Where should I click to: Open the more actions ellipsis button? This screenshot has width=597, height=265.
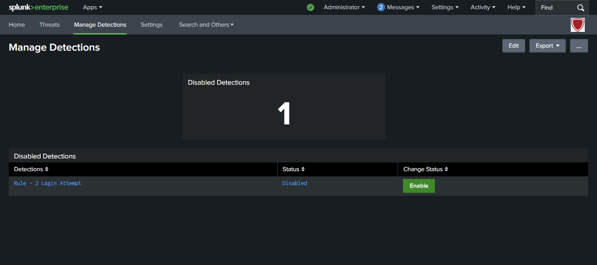pos(579,46)
